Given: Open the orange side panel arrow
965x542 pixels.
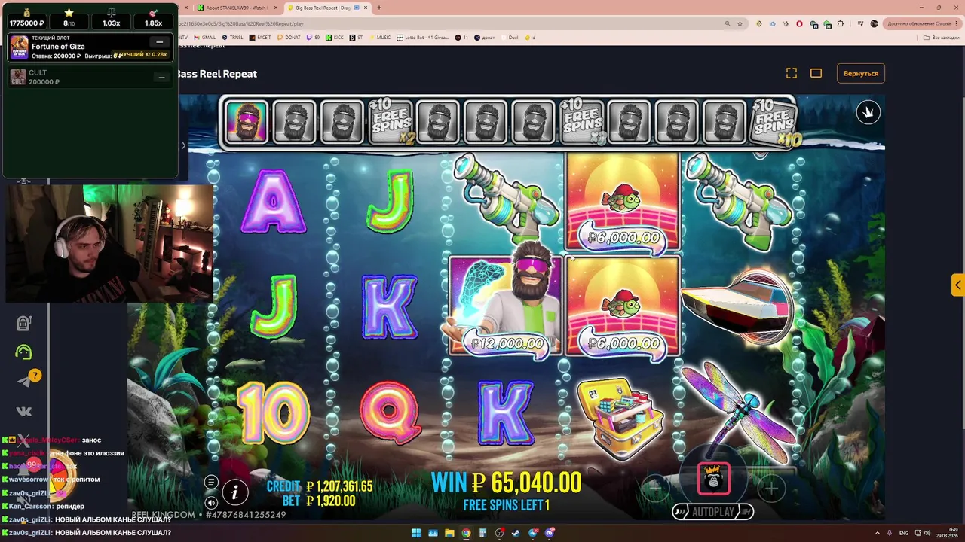Looking at the screenshot, I should (957, 285).
